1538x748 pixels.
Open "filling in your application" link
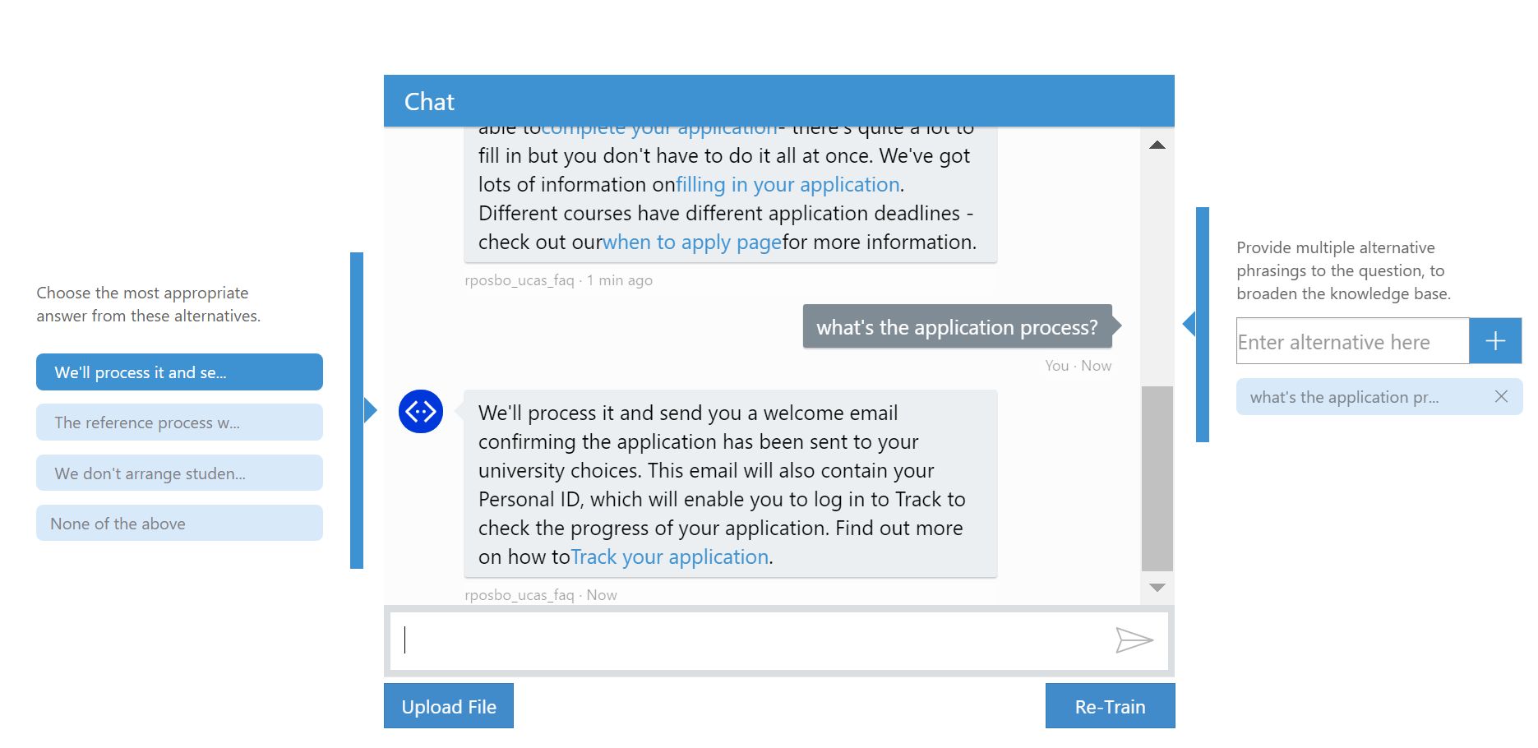pyautogui.click(x=787, y=185)
